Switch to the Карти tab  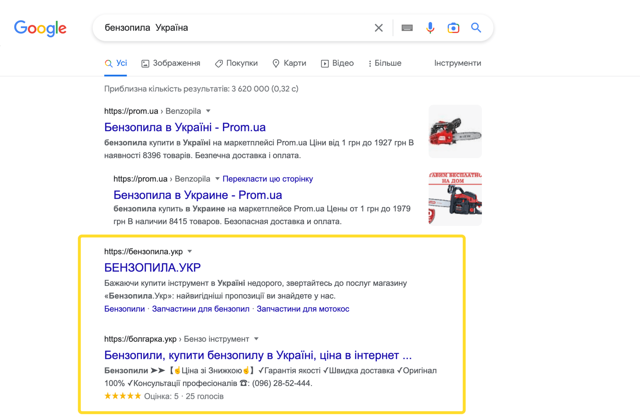[x=295, y=63]
